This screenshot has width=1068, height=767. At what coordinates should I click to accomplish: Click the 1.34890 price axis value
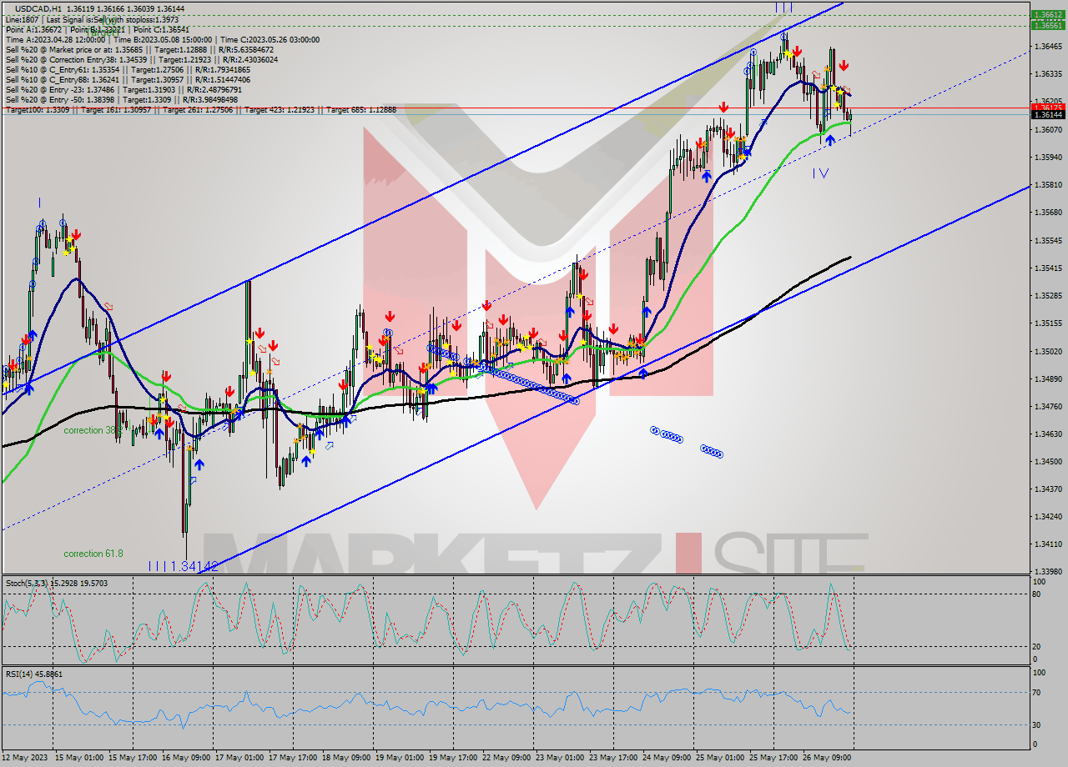(x=1047, y=378)
